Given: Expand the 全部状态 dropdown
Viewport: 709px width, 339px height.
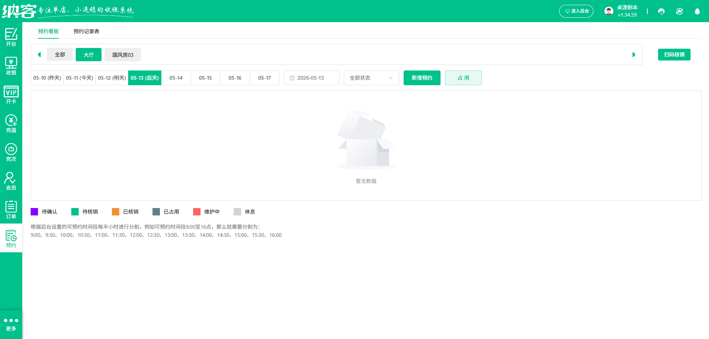Looking at the screenshot, I should point(371,78).
